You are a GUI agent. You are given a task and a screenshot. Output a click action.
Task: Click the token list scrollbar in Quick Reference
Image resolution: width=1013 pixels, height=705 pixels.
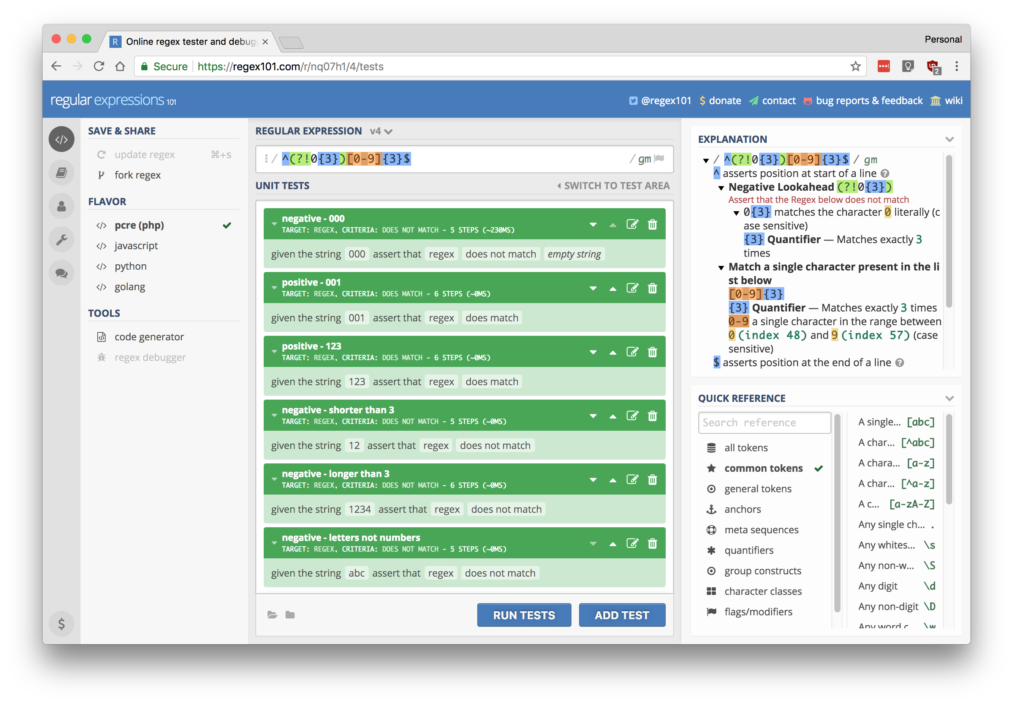point(949,459)
